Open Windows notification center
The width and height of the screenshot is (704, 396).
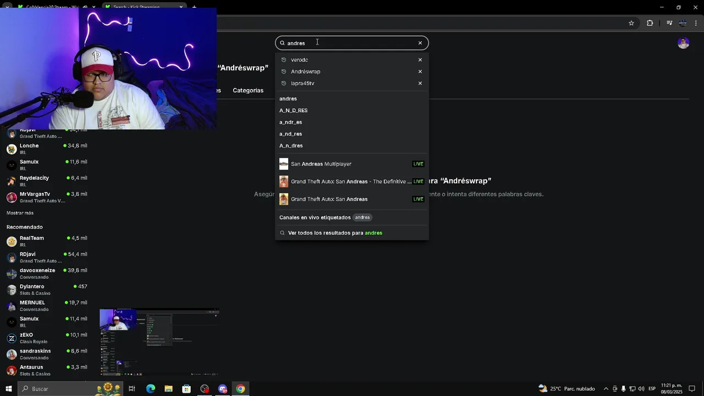point(692,389)
